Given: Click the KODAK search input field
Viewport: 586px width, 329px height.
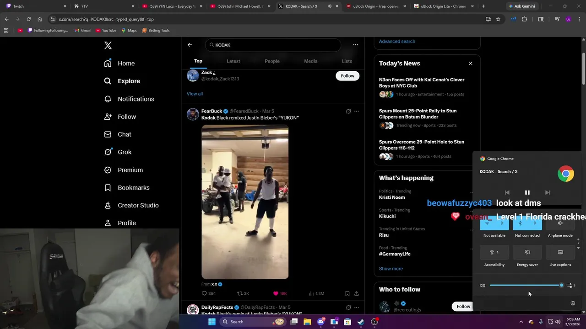Looking at the screenshot, I should click(x=273, y=45).
